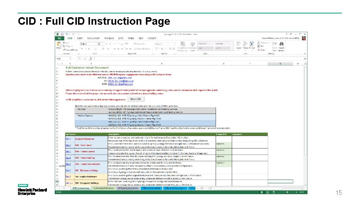Click the Fill down icon
The image size is (360, 202).
tap(258, 46)
